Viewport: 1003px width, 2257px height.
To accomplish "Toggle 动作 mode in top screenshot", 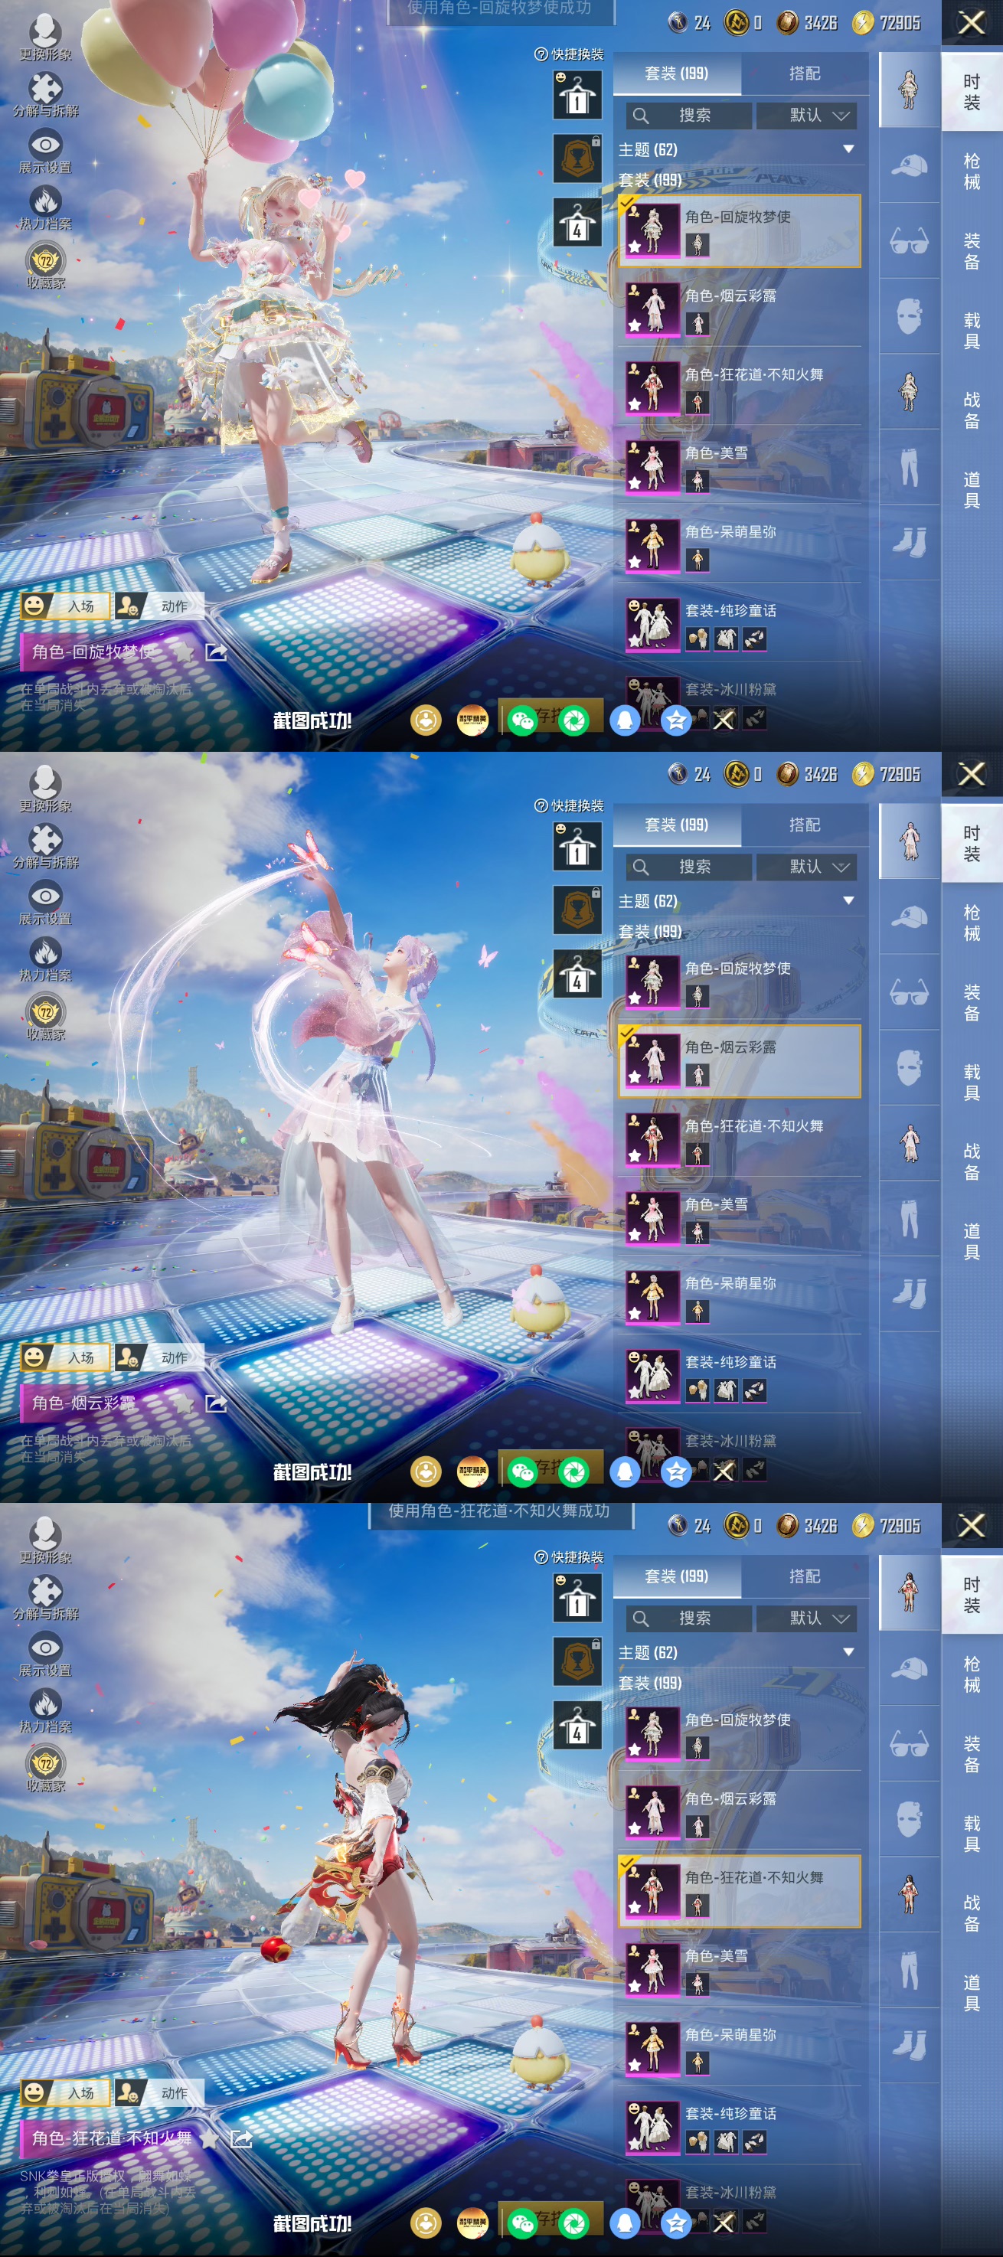I will pos(159,606).
